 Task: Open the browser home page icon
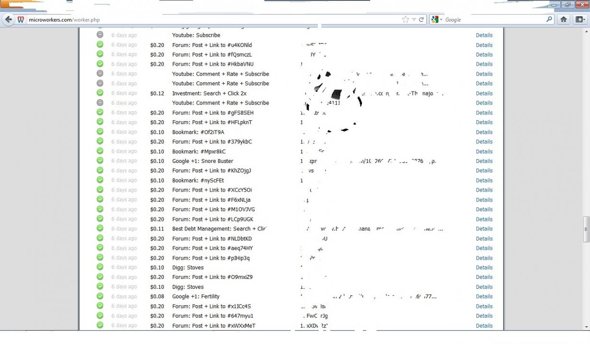[x=564, y=20]
